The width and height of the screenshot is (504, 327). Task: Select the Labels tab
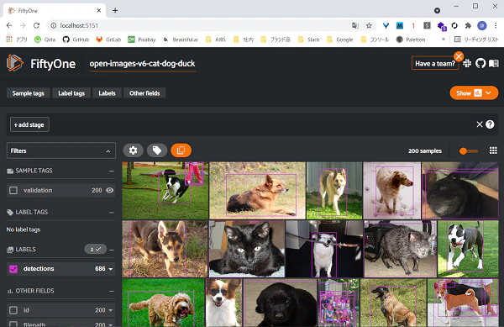click(107, 93)
